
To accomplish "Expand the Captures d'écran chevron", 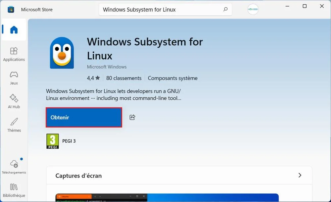I will pyautogui.click(x=300, y=175).
